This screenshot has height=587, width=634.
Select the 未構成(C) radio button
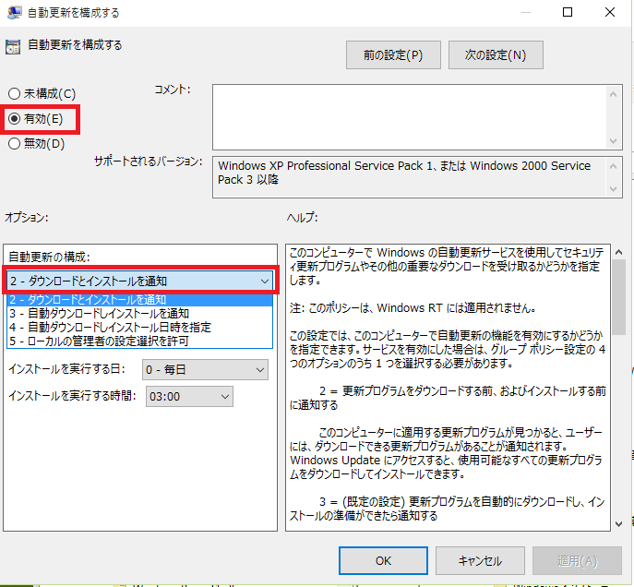15,94
